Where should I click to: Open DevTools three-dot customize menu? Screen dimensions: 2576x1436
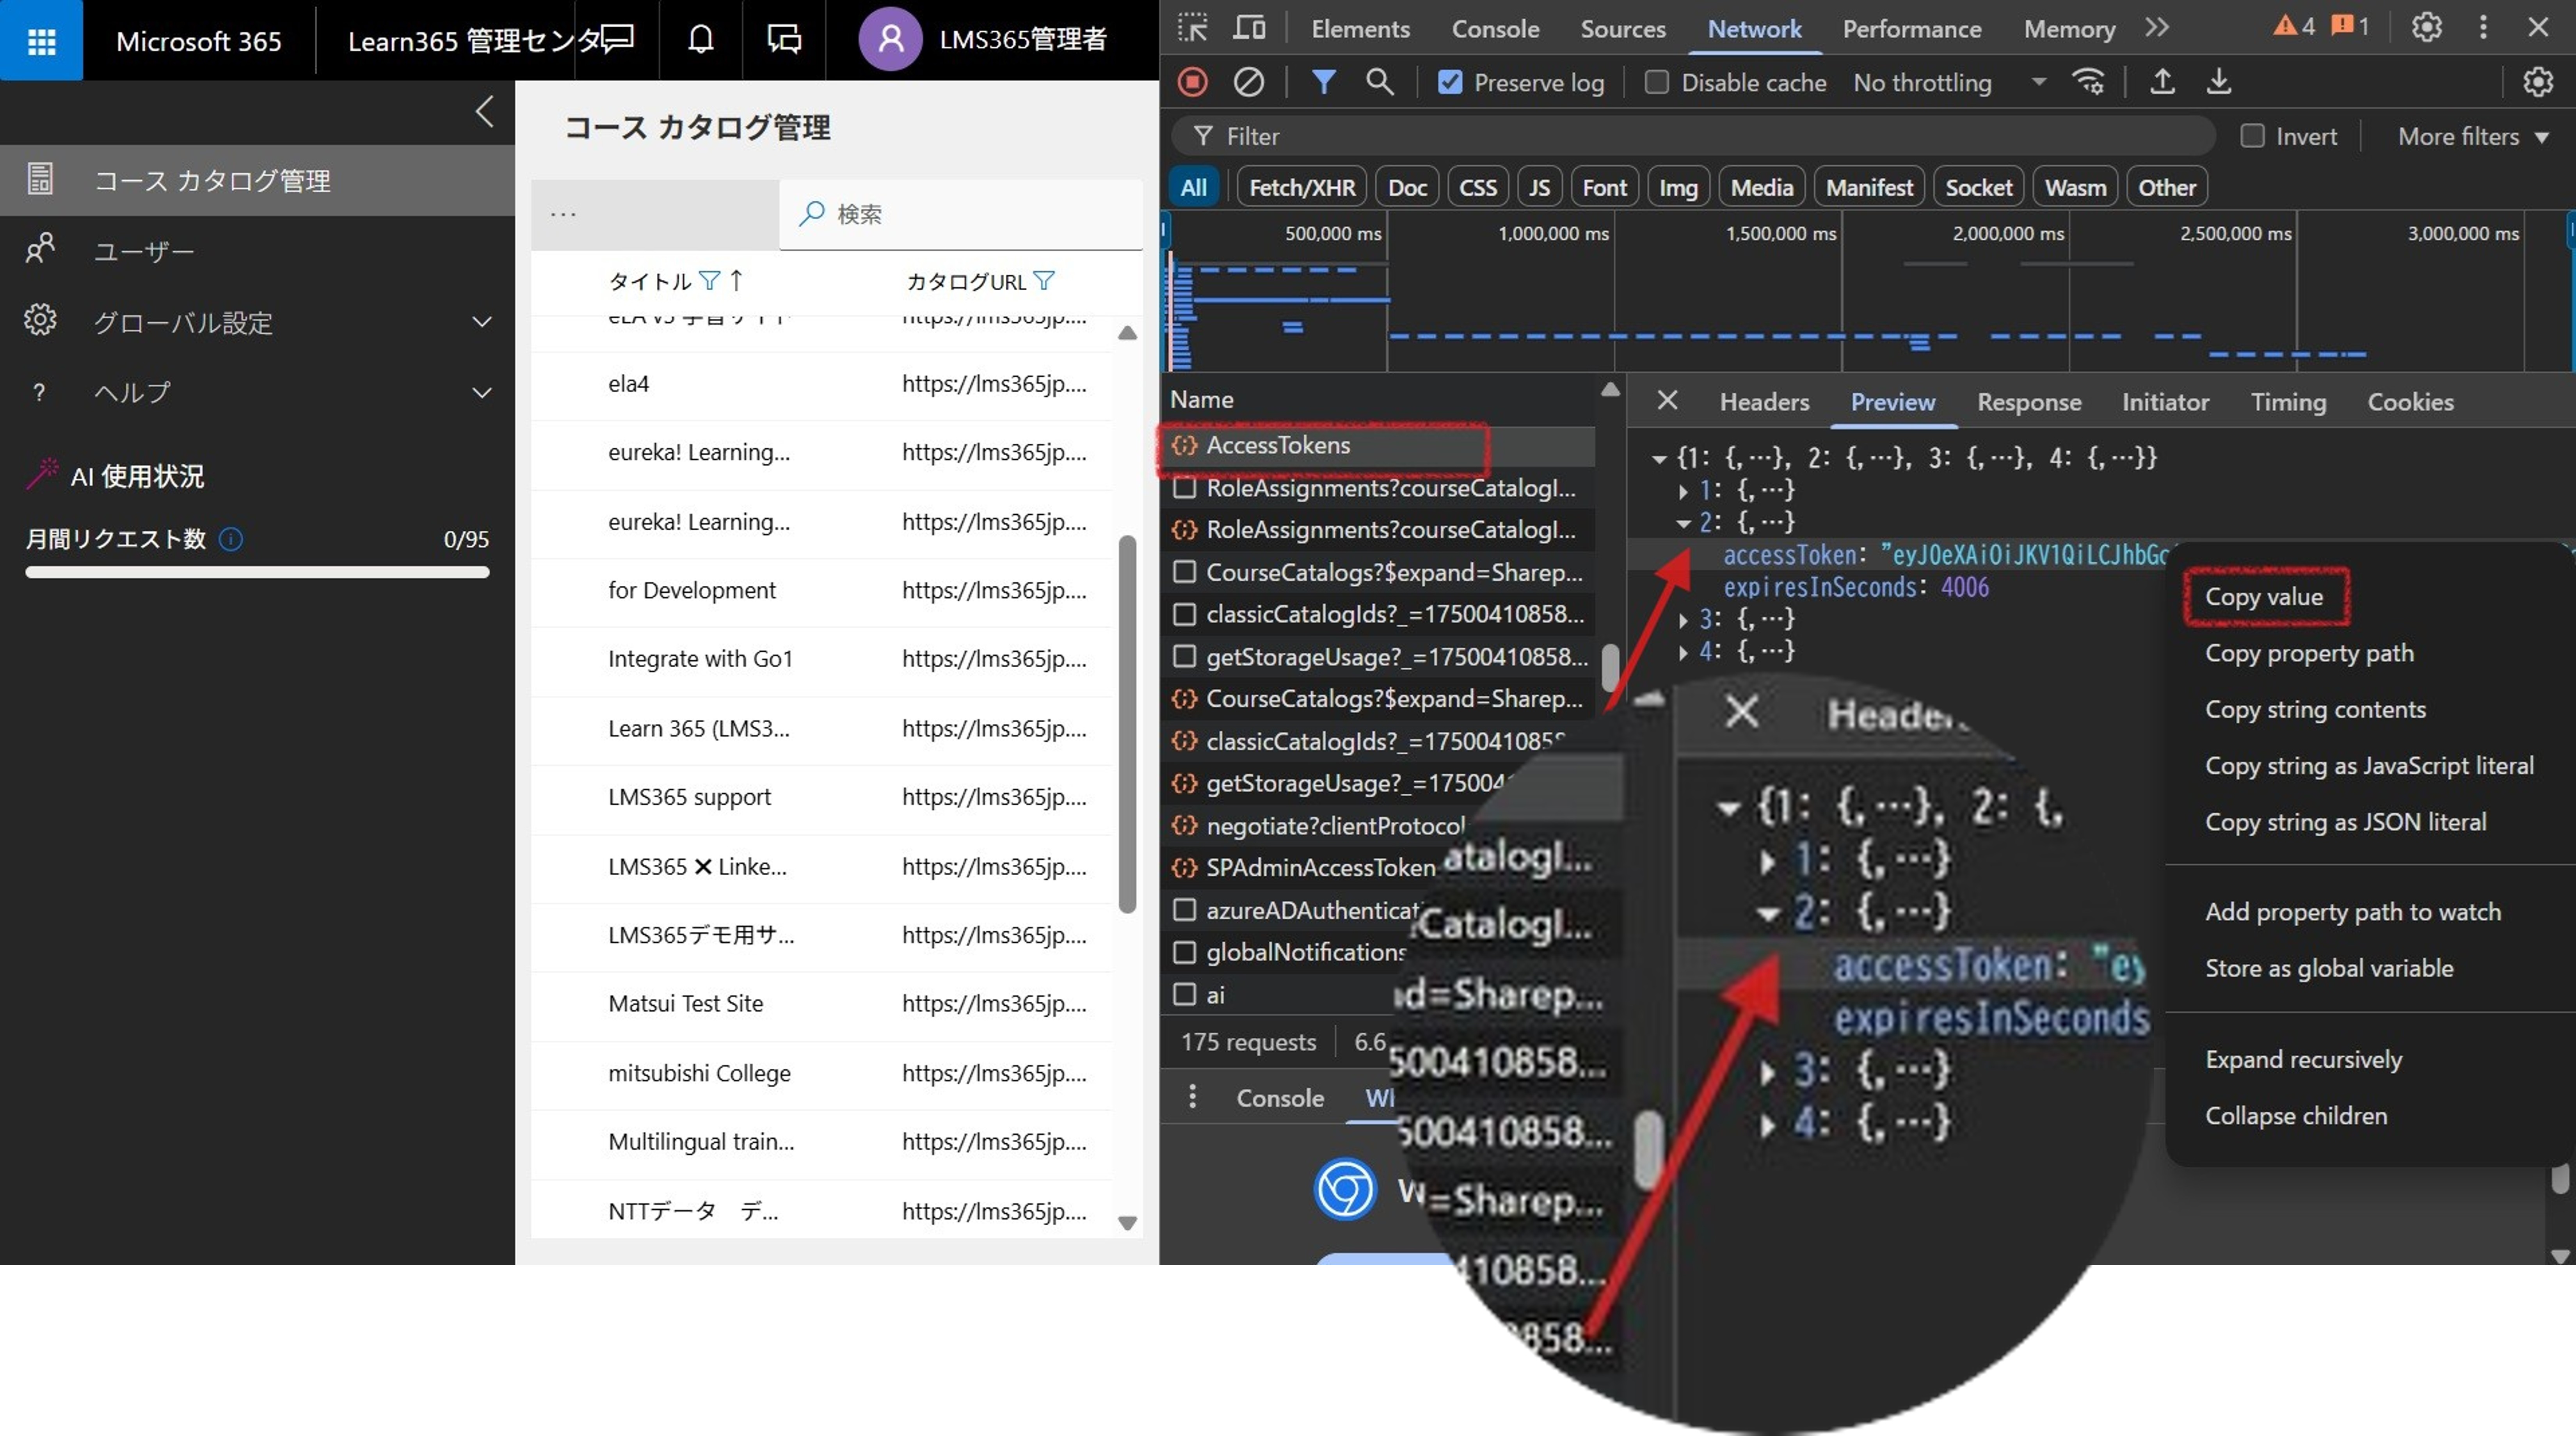[2483, 27]
